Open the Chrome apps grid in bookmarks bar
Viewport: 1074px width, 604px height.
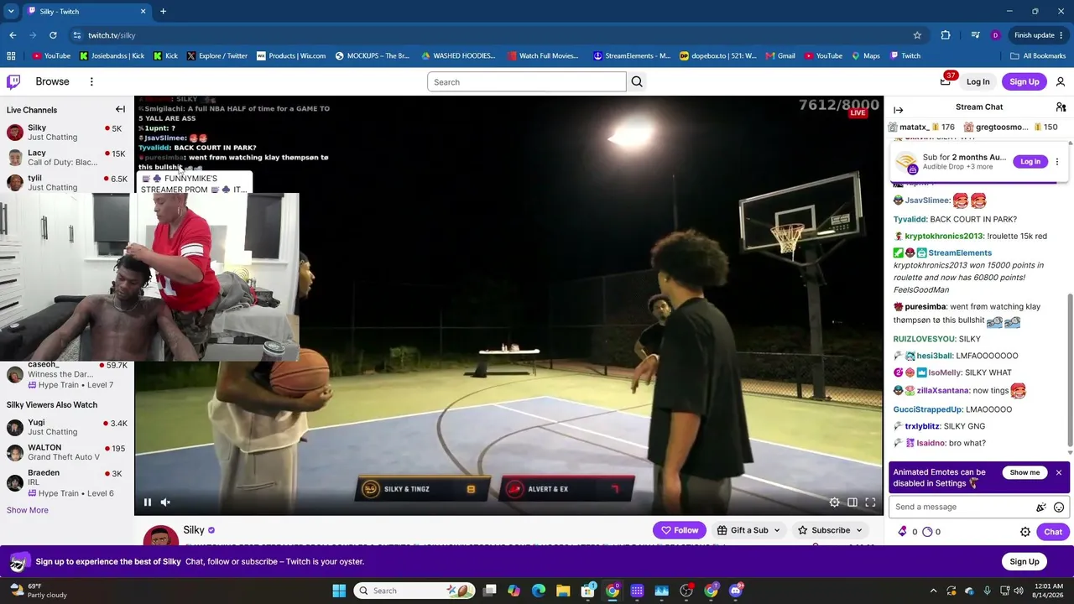click(11, 56)
